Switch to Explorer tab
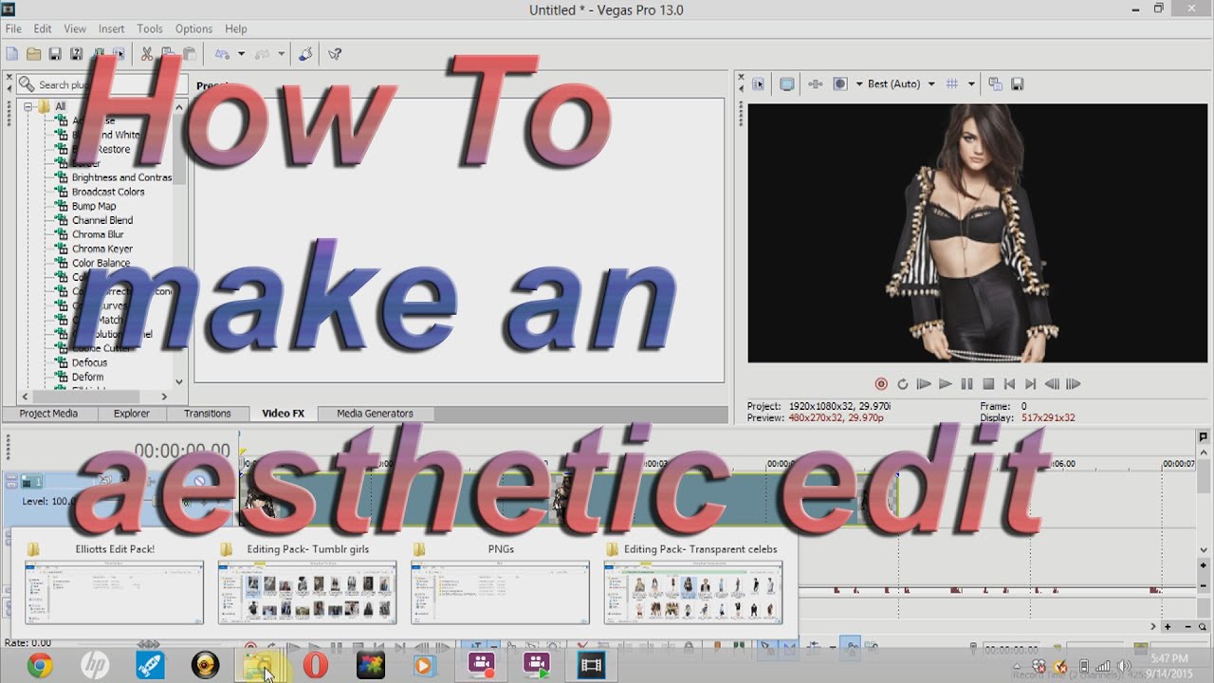The height and width of the screenshot is (683, 1214). click(x=132, y=414)
